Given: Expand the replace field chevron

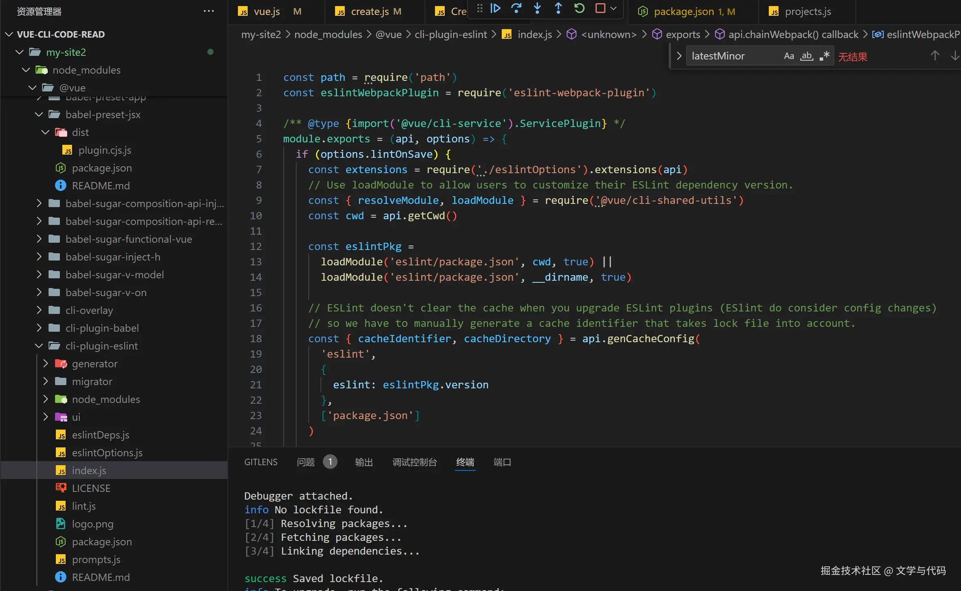Looking at the screenshot, I should pos(679,56).
